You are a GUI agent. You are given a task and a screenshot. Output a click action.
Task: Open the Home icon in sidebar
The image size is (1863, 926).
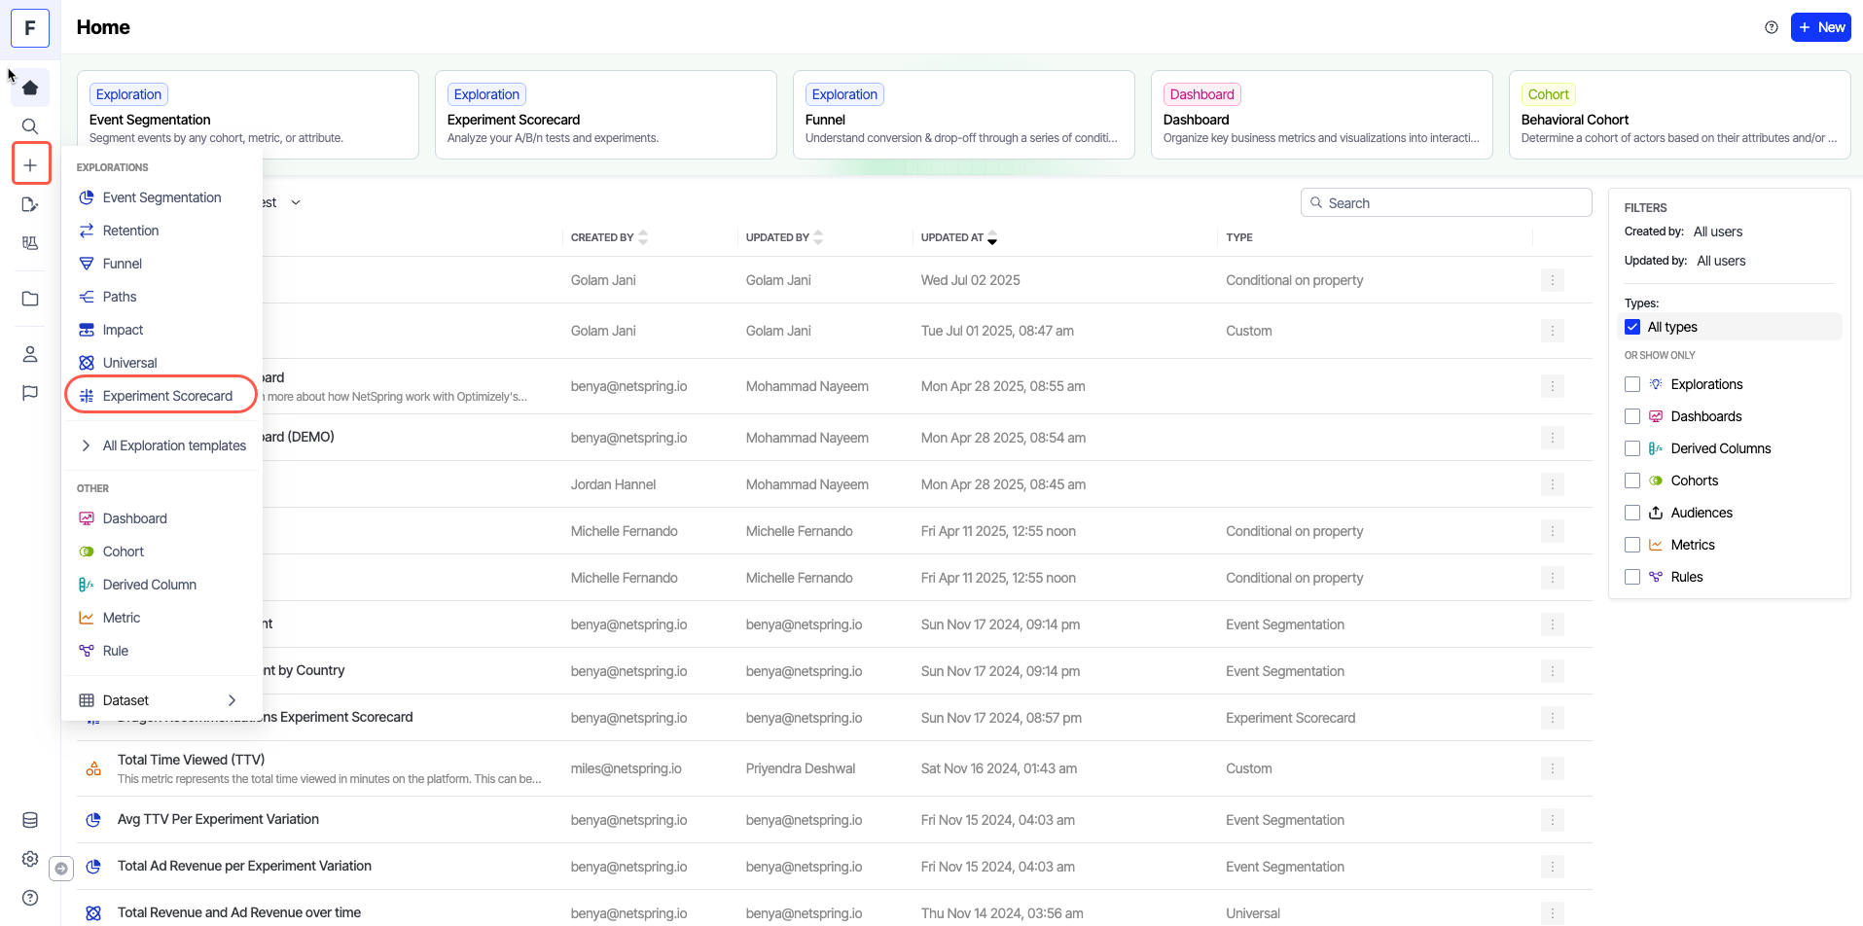30,88
